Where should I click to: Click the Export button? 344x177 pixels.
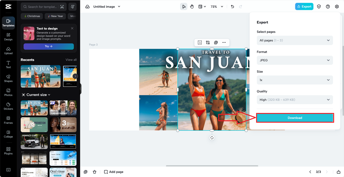pos(304,7)
